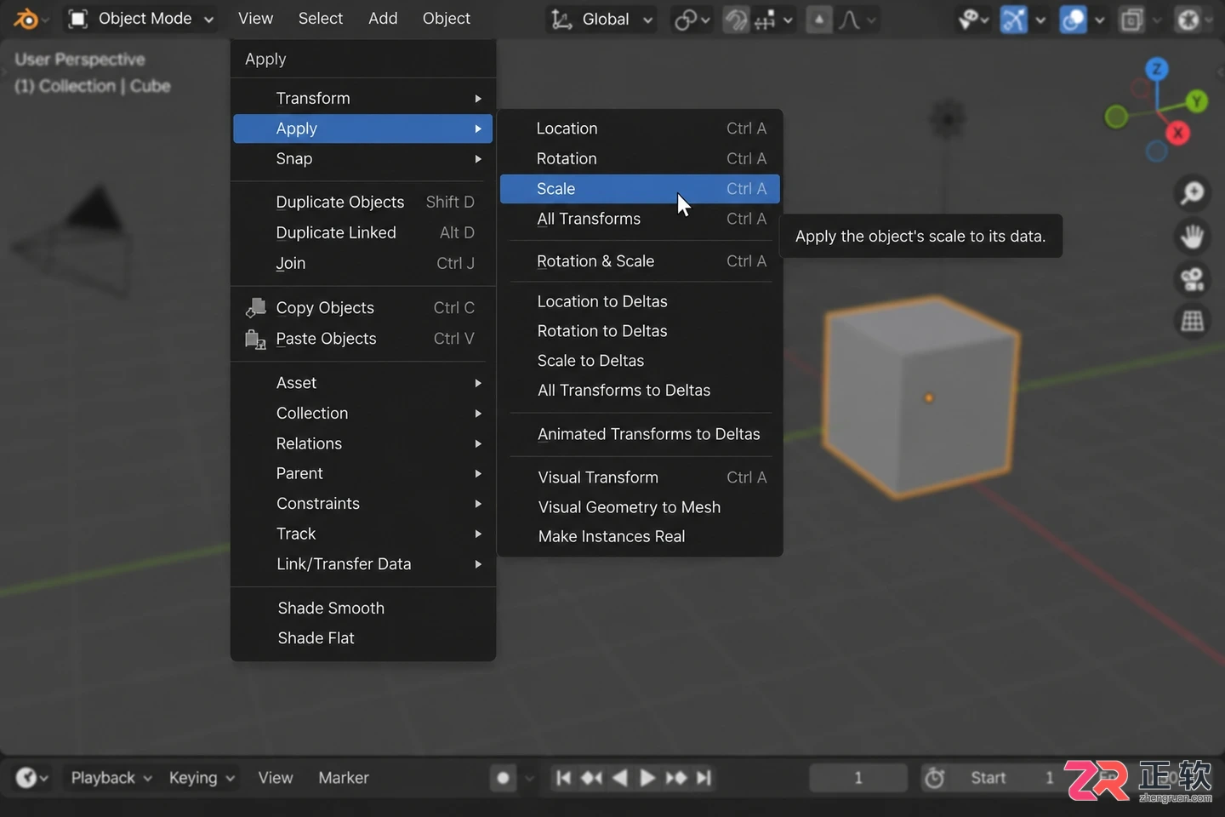Jump to the first frame
Screen dimensions: 1225x817
click(563, 778)
